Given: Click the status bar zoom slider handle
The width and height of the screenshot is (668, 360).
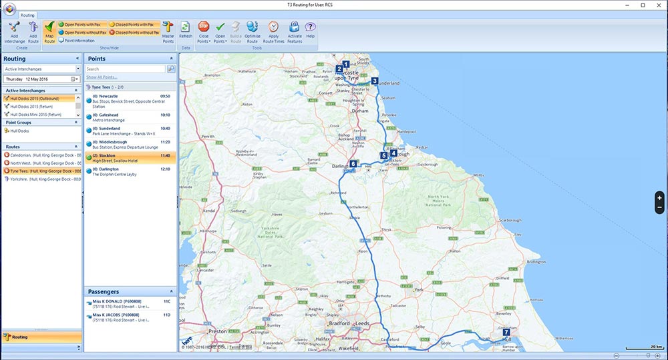Looking at the screenshot, I should pyautogui.click(x=648, y=356).
